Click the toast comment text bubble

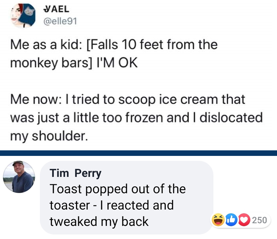(x=127, y=197)
